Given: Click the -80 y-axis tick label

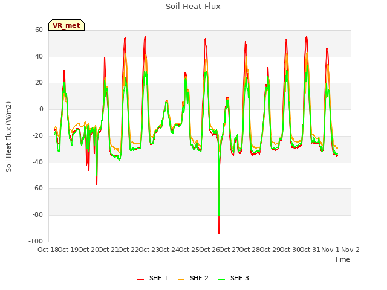Looking at the screenshot, I should [x=37, y=215].
